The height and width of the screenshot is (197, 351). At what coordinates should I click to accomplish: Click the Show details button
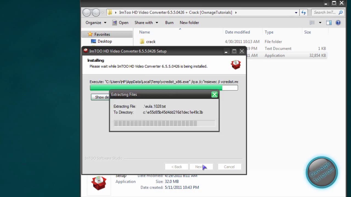(100, 97)
